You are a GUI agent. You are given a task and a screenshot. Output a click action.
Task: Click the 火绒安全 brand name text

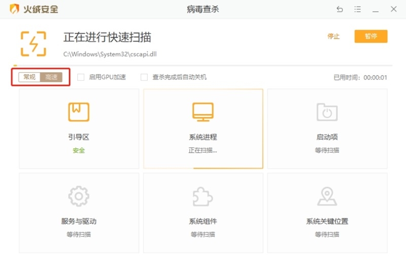point(41,9)
